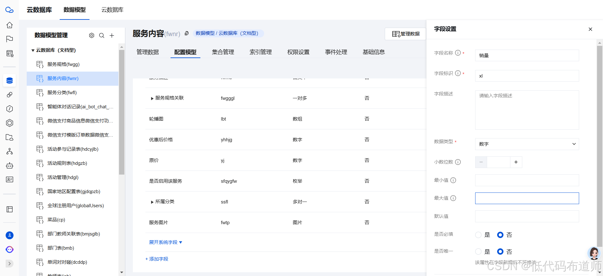Open the robot icon in left sidebar
This screenshot has height=276, width=603.
[x=9, y=165]
